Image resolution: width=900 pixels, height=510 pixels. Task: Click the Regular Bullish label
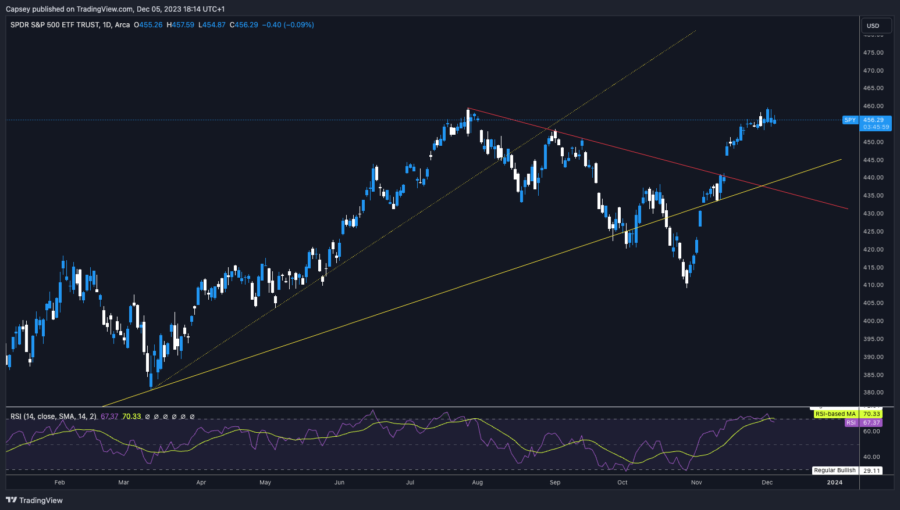click(834, 471)
